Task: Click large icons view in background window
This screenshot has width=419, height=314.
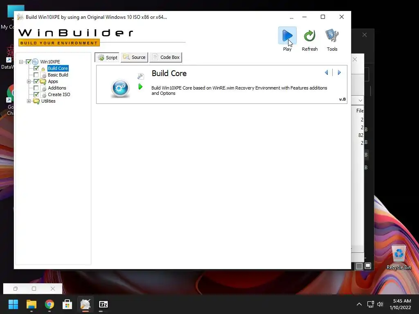Action: tap(368, 266)
